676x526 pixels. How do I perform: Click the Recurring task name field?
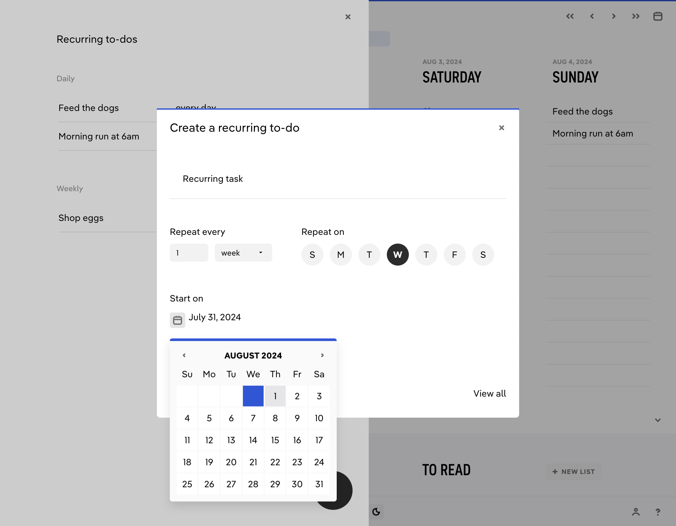point(338,179)
